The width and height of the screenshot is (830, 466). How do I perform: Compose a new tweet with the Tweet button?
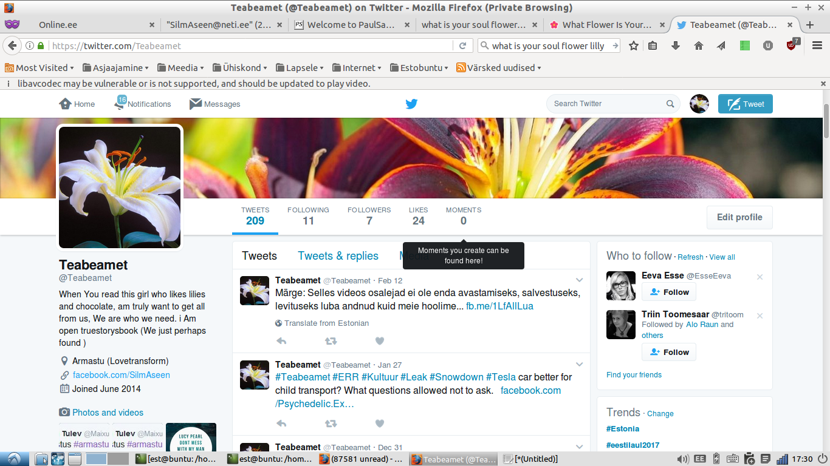[746, 104]
